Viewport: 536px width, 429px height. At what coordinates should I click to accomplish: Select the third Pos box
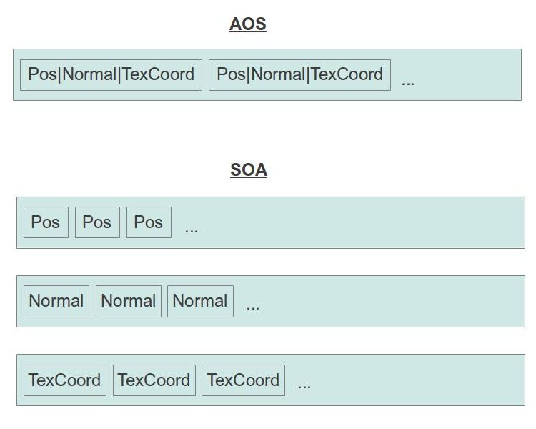coord(149,222)
